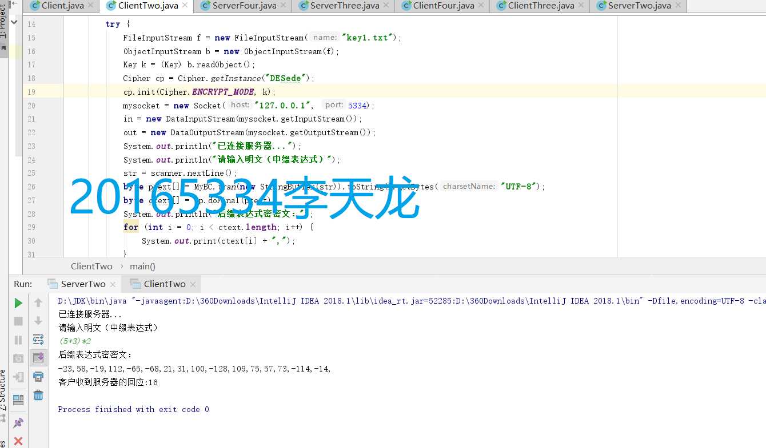Screen dimensions: 766x448
Task: Click the "key1.txt" string in code
Action: point(368,38)
